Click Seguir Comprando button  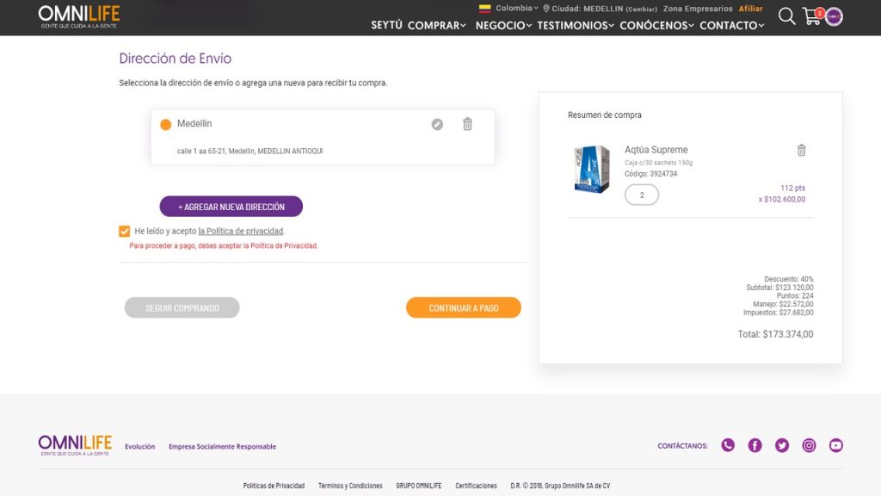182,307
